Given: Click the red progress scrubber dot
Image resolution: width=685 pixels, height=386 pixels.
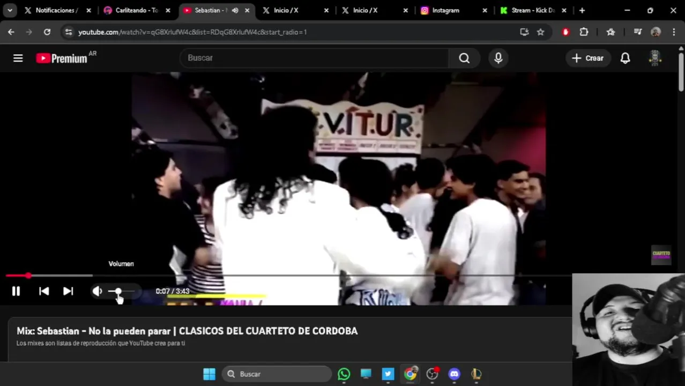Looking at the screenshot, I should click(x=28, y=276).
